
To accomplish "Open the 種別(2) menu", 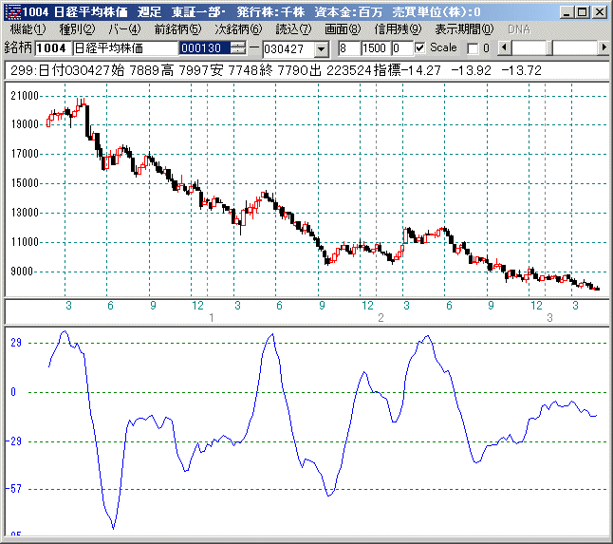I will tap(77, 29).
